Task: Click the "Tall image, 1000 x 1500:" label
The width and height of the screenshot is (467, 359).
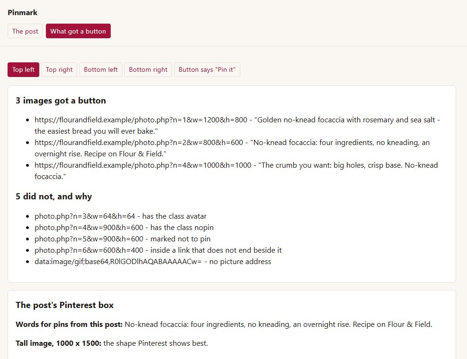Action: 58,343
